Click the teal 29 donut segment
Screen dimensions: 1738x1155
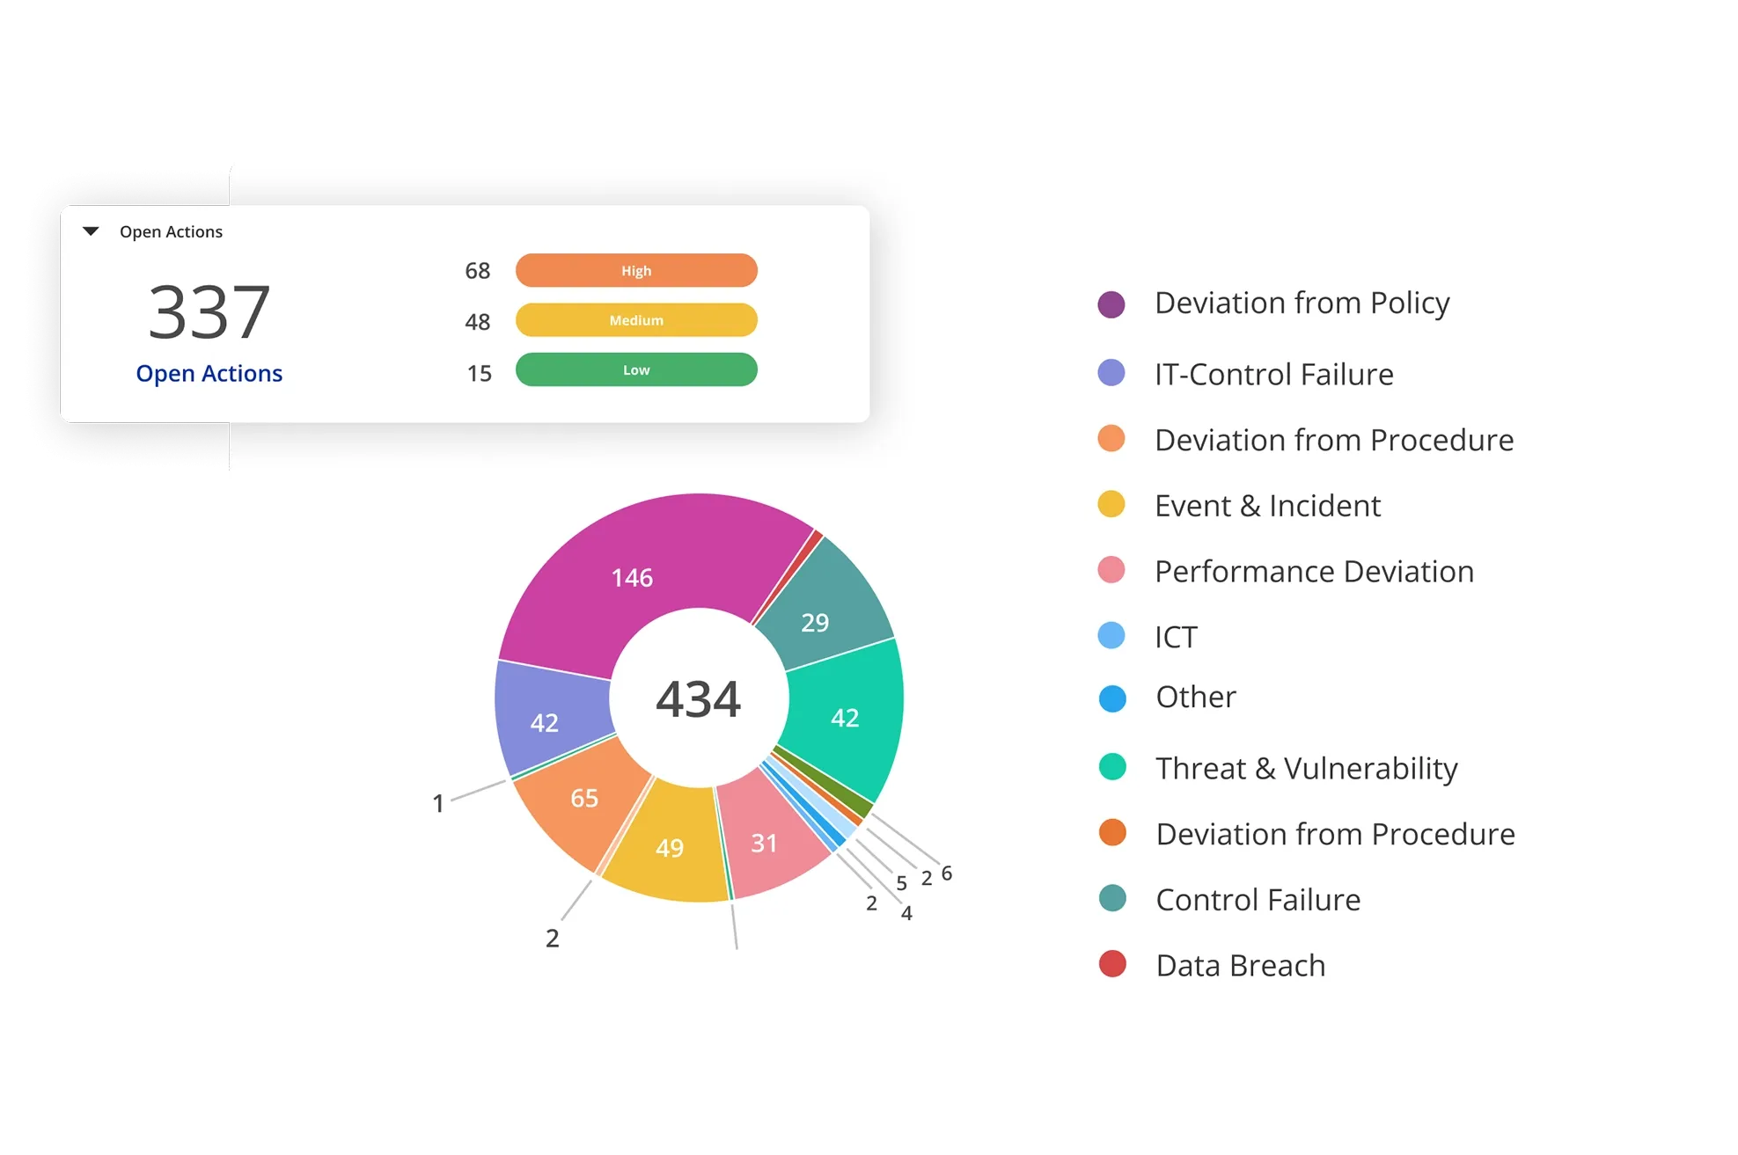815,622
